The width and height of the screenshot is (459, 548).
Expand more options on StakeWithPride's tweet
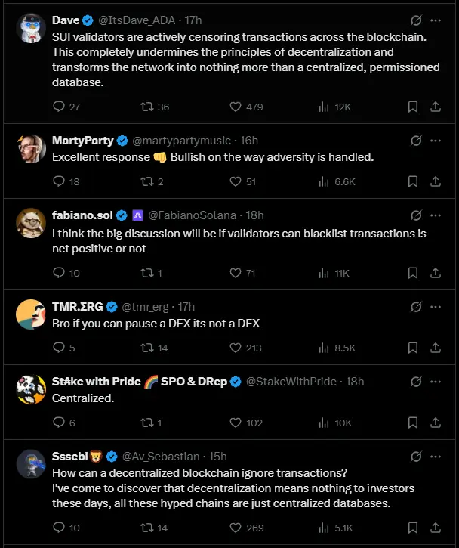436,382
